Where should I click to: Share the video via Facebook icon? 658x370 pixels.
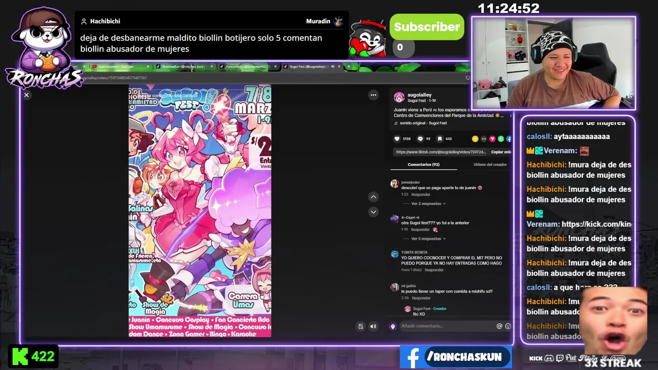tap(508, 139)
